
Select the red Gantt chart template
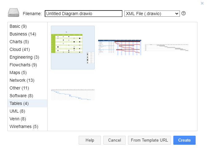click(x=120, y=48)
